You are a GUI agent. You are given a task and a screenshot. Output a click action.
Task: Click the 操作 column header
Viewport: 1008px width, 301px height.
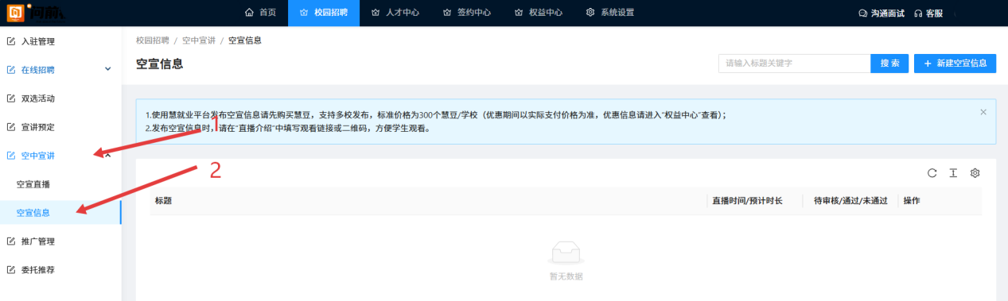coord(912,201)
